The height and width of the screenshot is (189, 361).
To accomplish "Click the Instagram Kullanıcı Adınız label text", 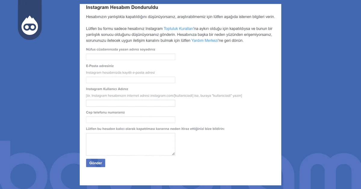I will [107, 89].
